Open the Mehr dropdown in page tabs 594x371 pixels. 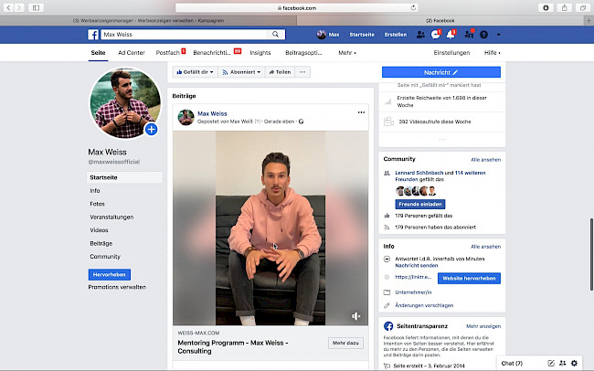coord(347,53)
